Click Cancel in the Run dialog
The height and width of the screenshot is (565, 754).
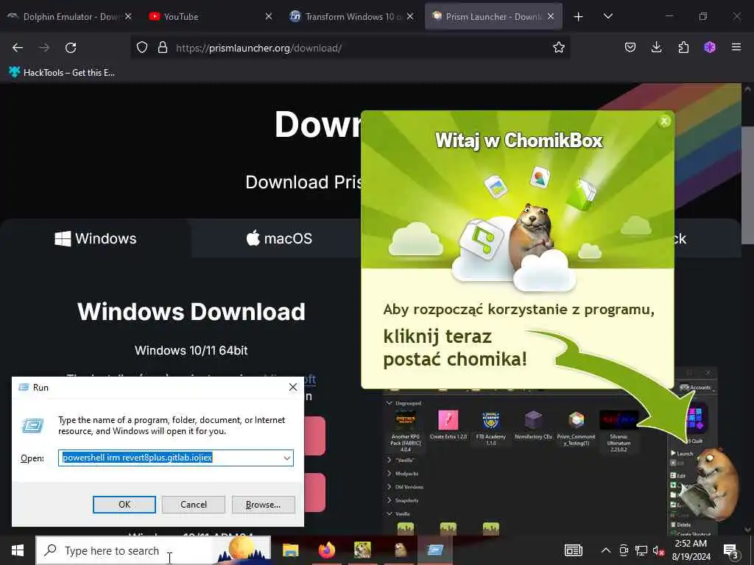click(194, 505)
